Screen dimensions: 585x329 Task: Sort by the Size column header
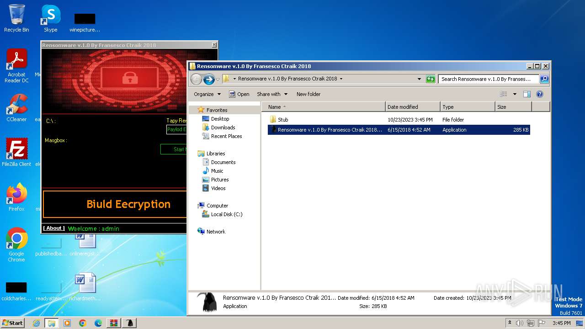pyautogui.click(x=513, y=107)
